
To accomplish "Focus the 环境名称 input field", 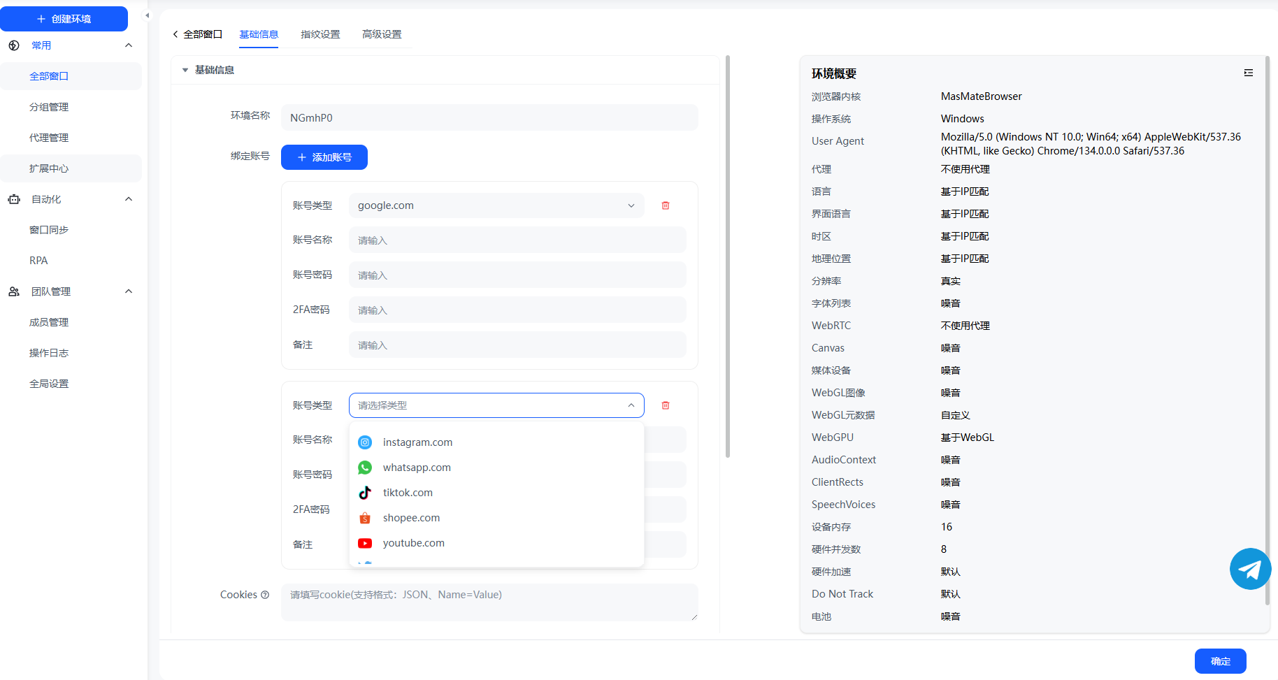I will (489, 117).
